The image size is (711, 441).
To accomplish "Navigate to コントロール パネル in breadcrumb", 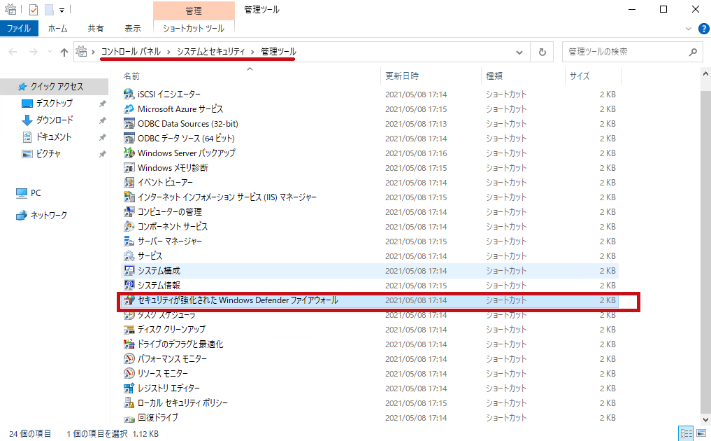I will [x=131, y=52].
